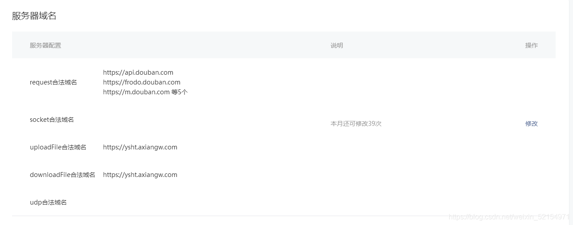Click the 服务器域名 page heading
Image resolution: width=573 pixels, height=225 pixels.
coord(34,16)
